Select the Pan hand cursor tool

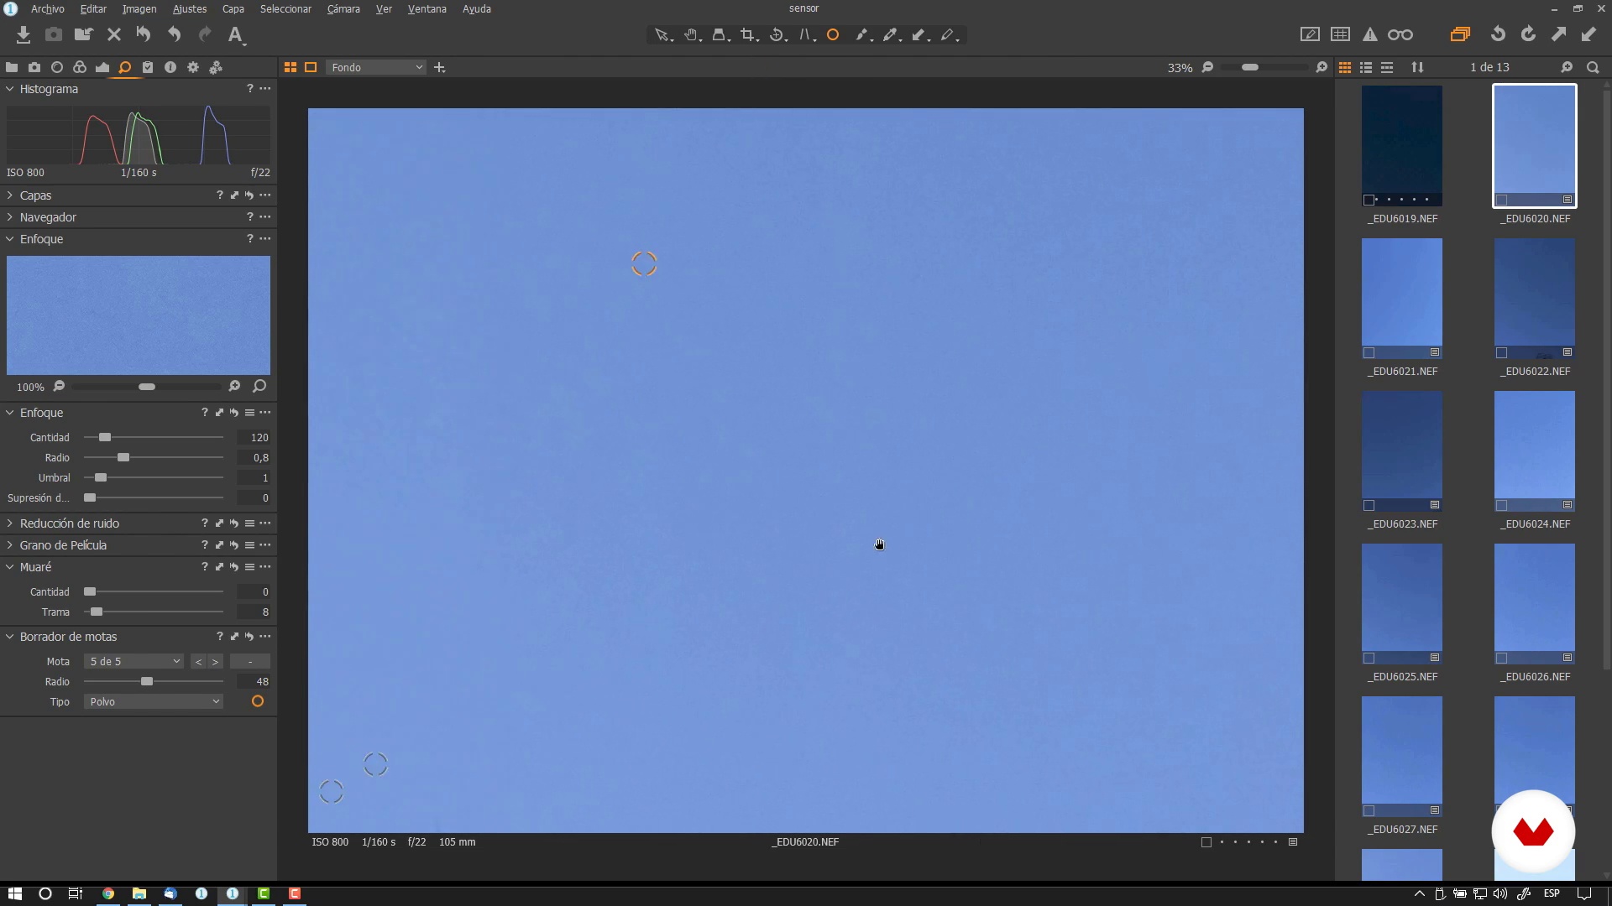pyautogui.click(x=692, y=34)
